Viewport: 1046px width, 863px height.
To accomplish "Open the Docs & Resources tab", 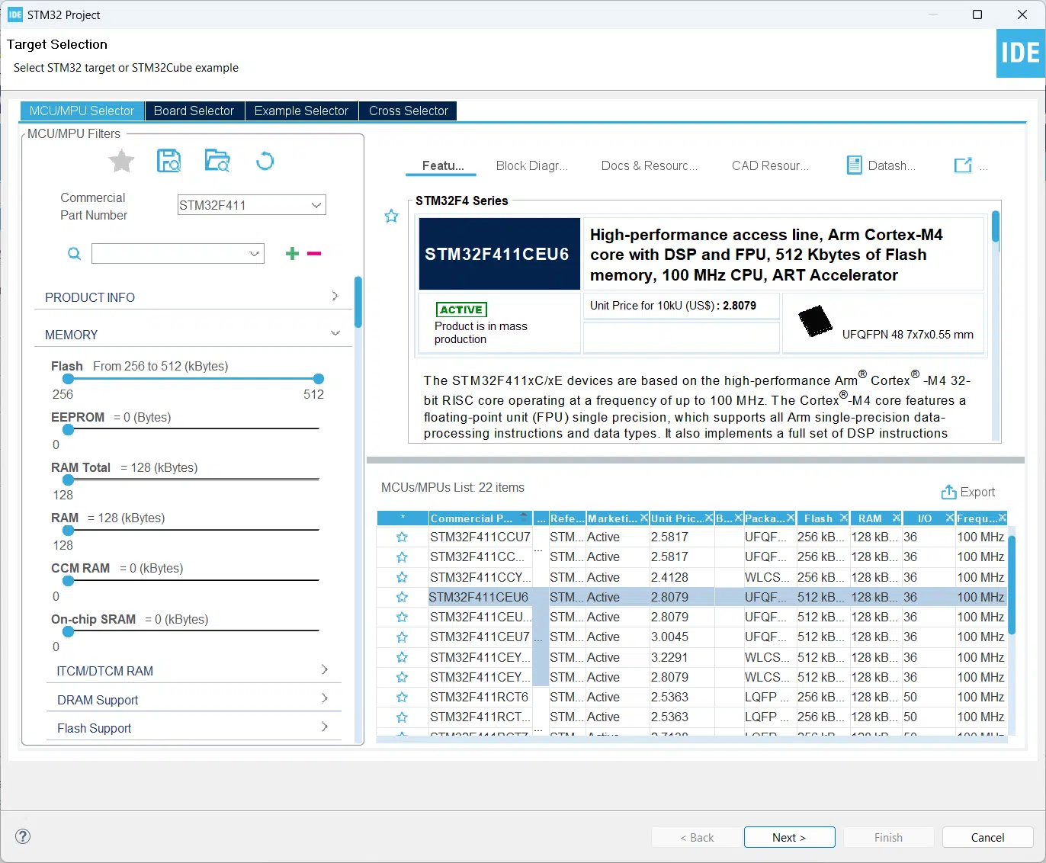I will pyautogui.click(x=649, y=165).
